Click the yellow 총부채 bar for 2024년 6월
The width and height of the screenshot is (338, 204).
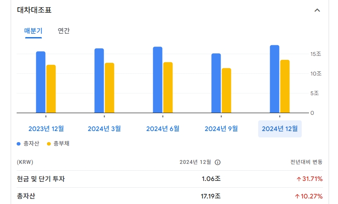(168, 87)
